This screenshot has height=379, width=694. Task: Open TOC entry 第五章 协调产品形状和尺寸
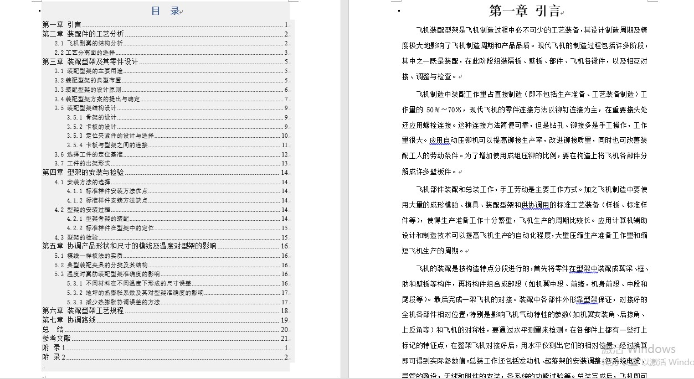pyautogui.click(x=166, y=246)
